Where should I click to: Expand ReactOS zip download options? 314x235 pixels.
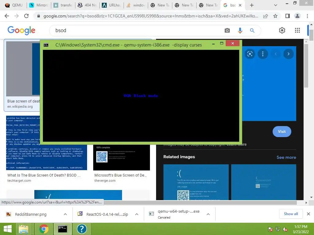(137, 214)
